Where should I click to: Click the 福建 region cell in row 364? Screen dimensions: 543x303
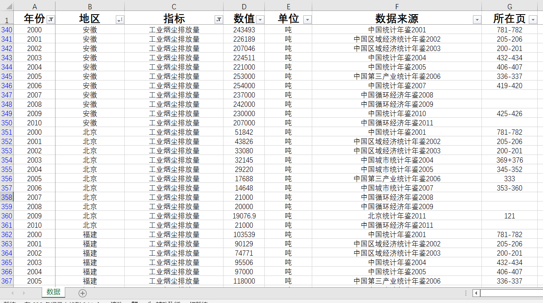point(90,253)
